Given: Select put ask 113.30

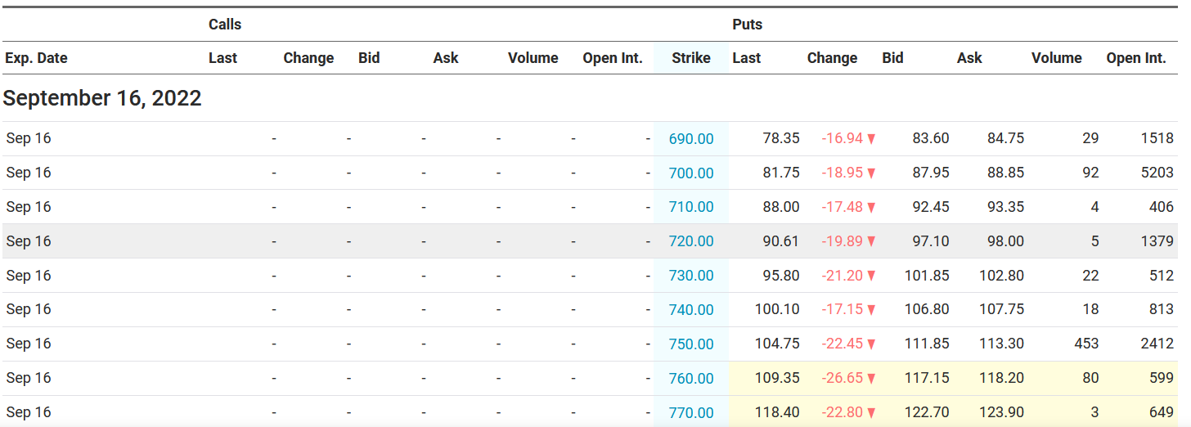Looking at the screenshot, I should pyautogui.click(x=1001, y=344).
